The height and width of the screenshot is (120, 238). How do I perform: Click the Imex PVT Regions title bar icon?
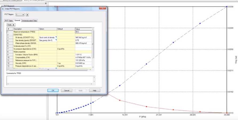click(3, 9)
